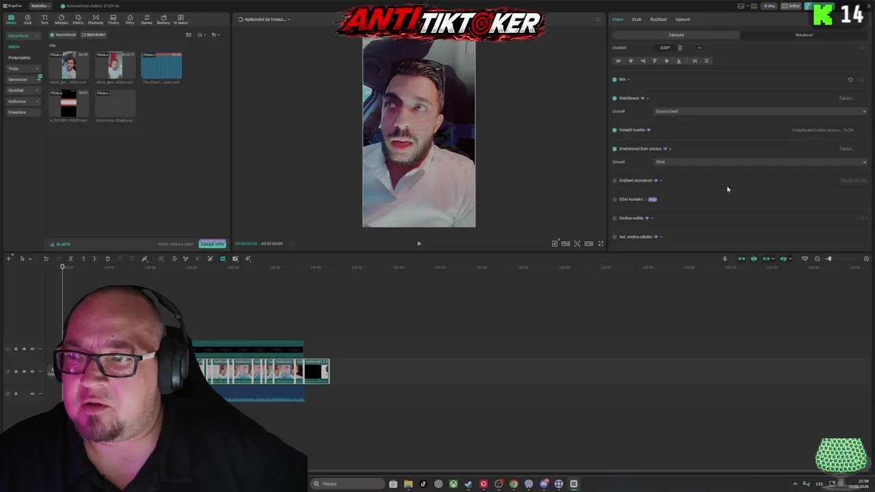
Task: Open the Šablony templates tool
Action: pos(163,19)
